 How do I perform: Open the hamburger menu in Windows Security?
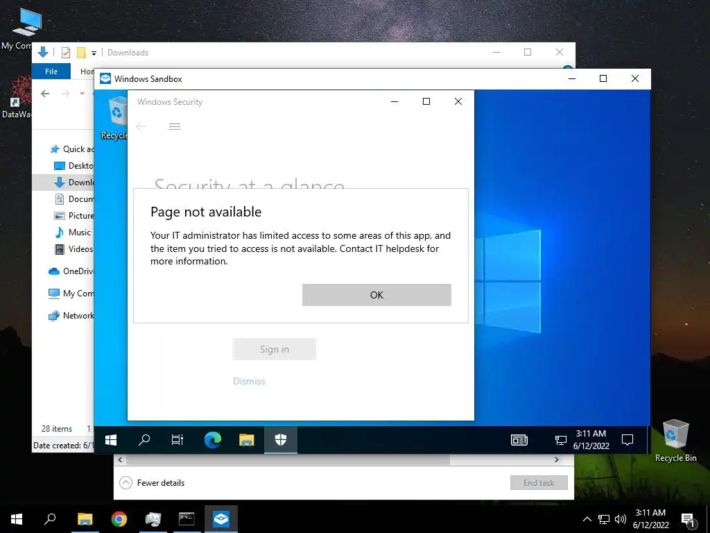click(x=174, y=126)
